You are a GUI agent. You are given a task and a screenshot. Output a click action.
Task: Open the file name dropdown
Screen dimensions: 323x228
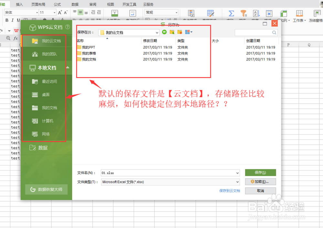point(237,173)
